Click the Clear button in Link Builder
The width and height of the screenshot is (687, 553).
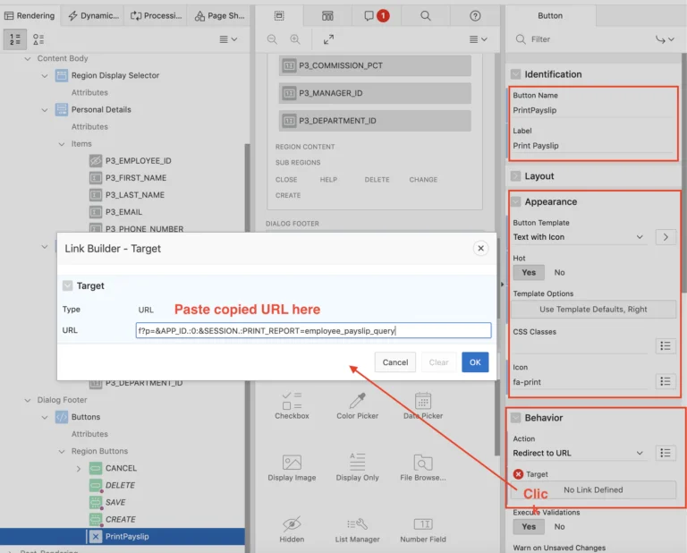(x=438, y=362)
